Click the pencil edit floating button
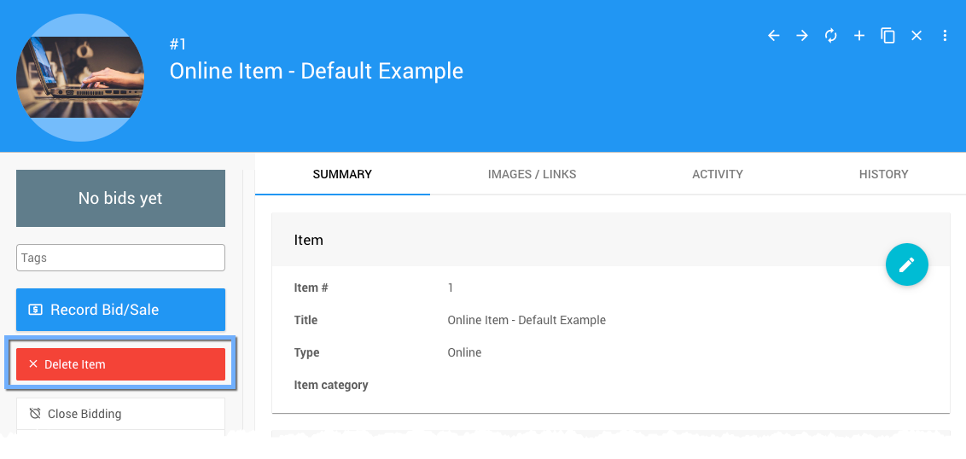Screen dimensions: 966x459 point(906,264)
